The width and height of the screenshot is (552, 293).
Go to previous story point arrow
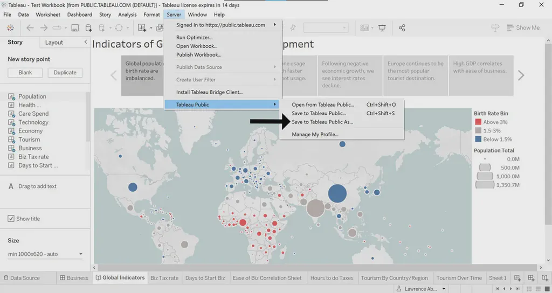[113, 75]
